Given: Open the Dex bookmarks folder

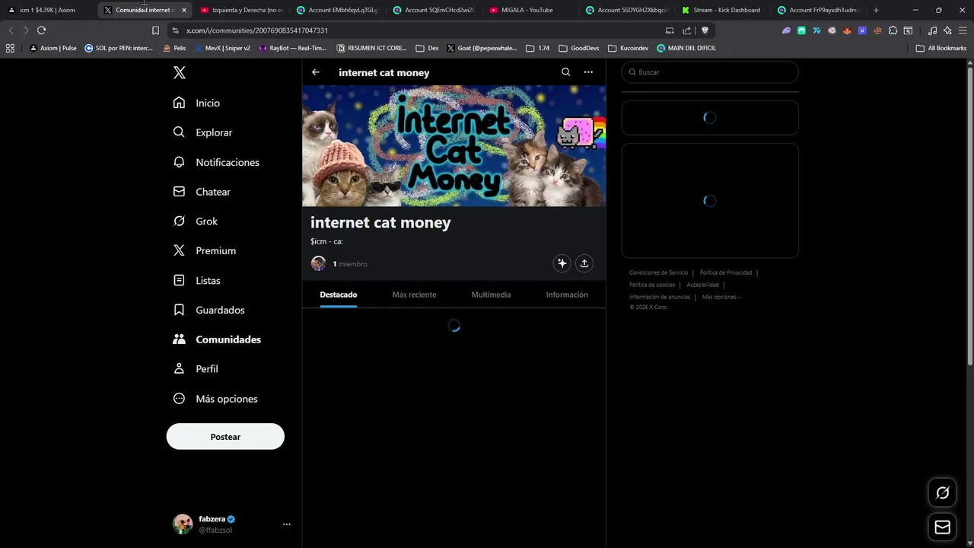Looking at the screenshot, I should 427,48.
